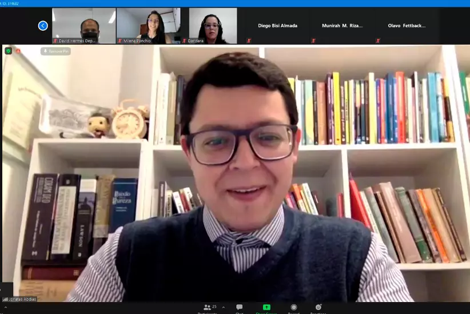Screen dimensions: 470x314
Task: Click muted mic icon on Milena Ronchio tile
Action: point(120,41)
